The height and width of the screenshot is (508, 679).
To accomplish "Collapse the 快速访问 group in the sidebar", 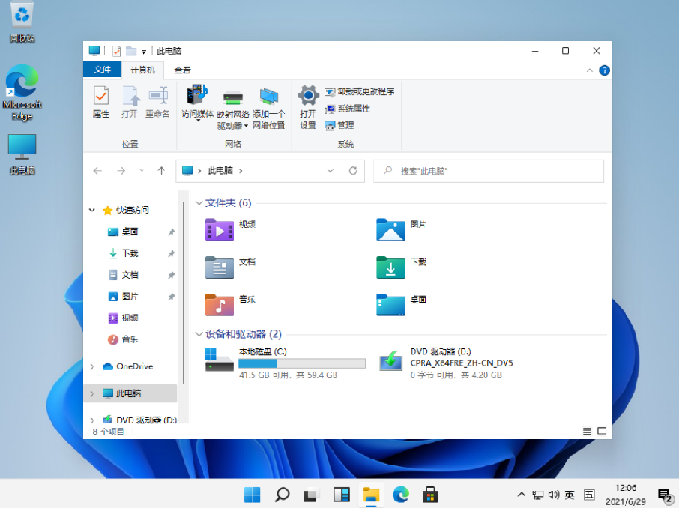I will tap(91, 210).
